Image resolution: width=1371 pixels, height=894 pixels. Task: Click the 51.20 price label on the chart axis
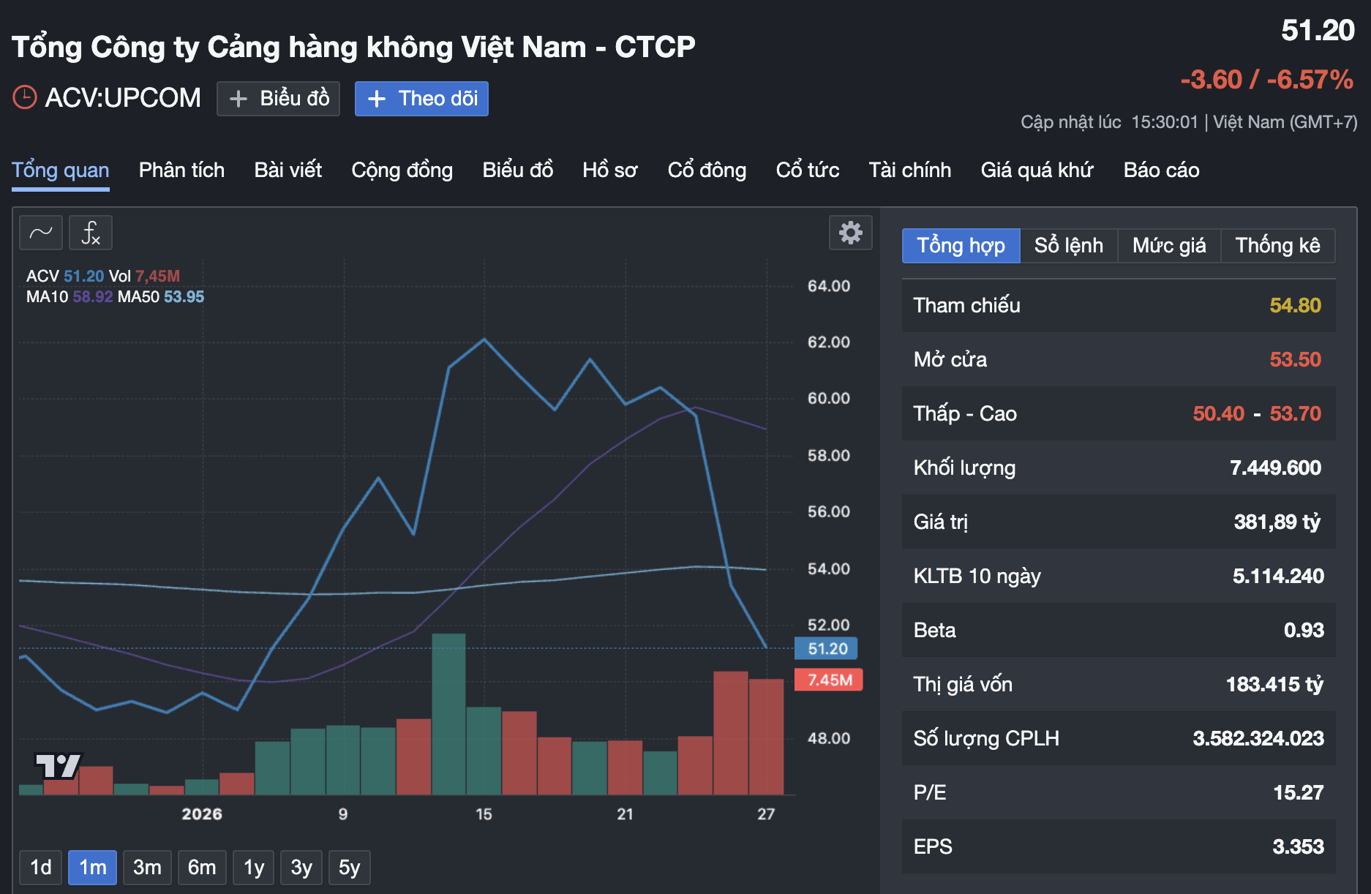[827, 648]
